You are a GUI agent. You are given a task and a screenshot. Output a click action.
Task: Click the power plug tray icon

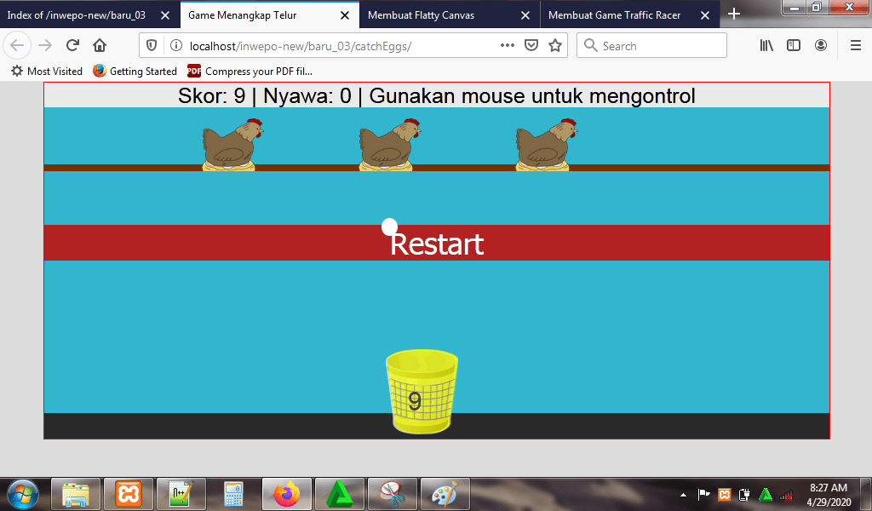click(x=744, y=494)
